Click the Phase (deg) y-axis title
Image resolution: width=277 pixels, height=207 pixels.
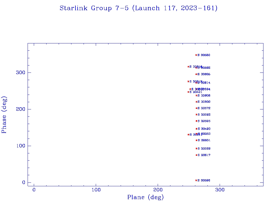click(x=4, y=115)
